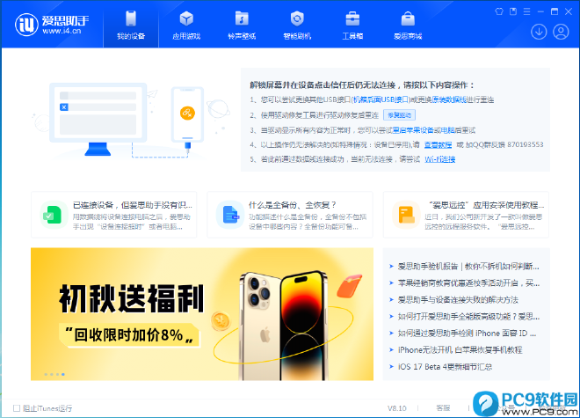Go to 智能刷机 tab
The width and height of the screenshot is (580, 418).
click(297, 25)
